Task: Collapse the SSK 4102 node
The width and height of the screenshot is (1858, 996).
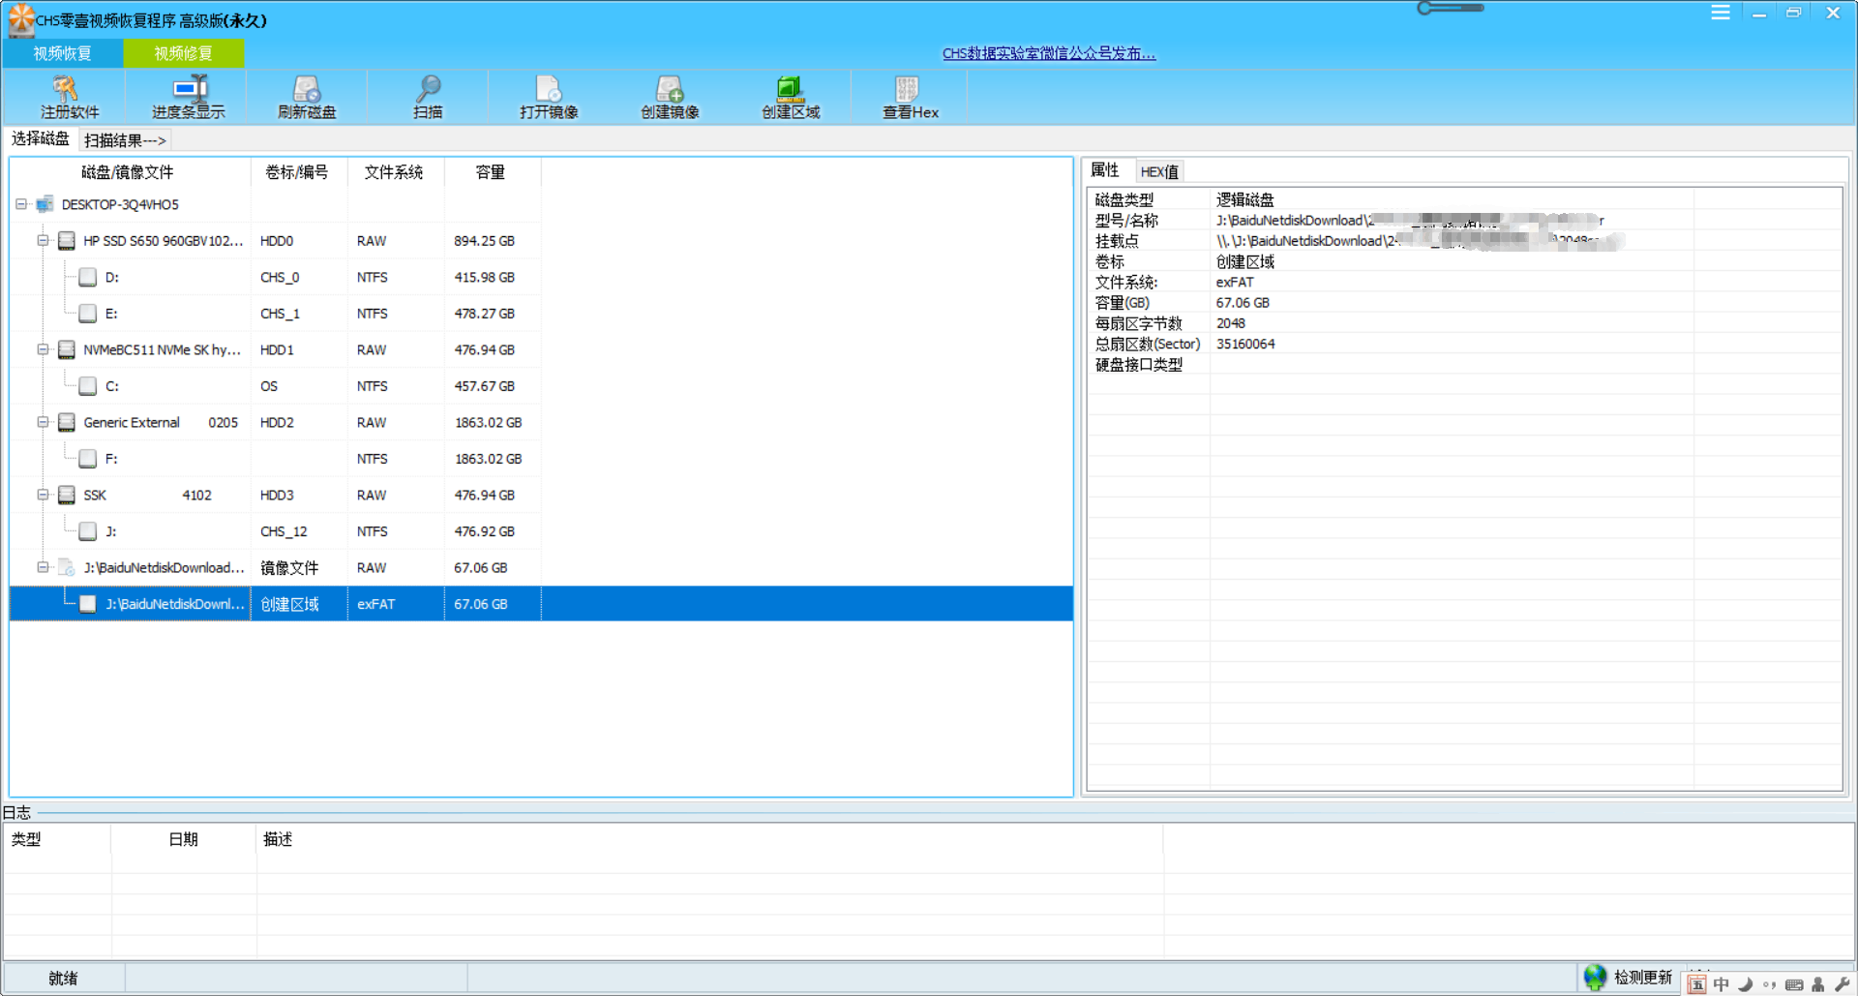Action: [43, 495]
